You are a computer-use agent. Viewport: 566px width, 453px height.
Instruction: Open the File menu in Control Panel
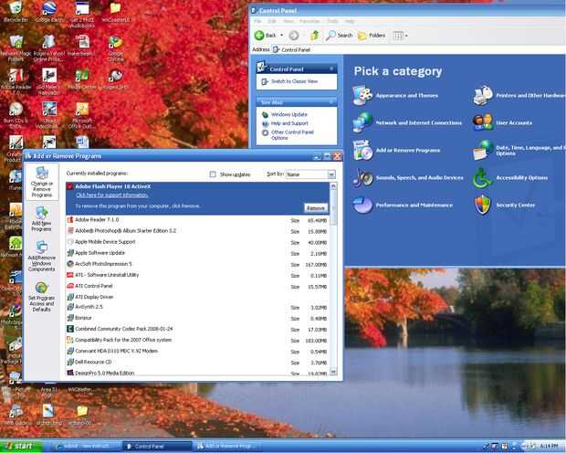pyautogui.click(x=257, y=21)
